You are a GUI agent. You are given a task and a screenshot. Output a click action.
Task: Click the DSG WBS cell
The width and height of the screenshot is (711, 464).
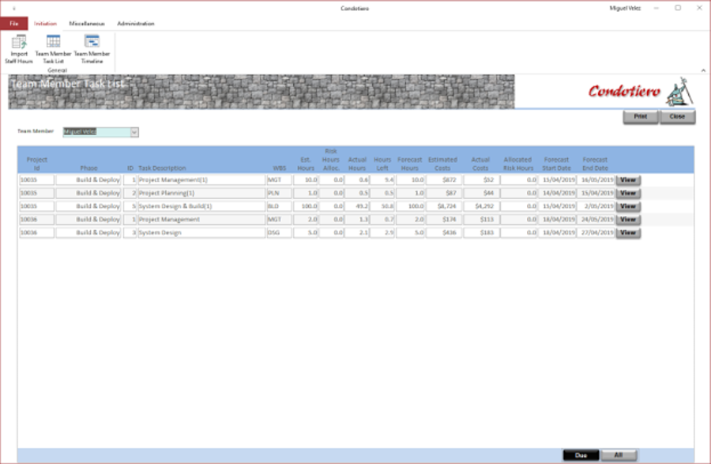(x=279, y=232)
